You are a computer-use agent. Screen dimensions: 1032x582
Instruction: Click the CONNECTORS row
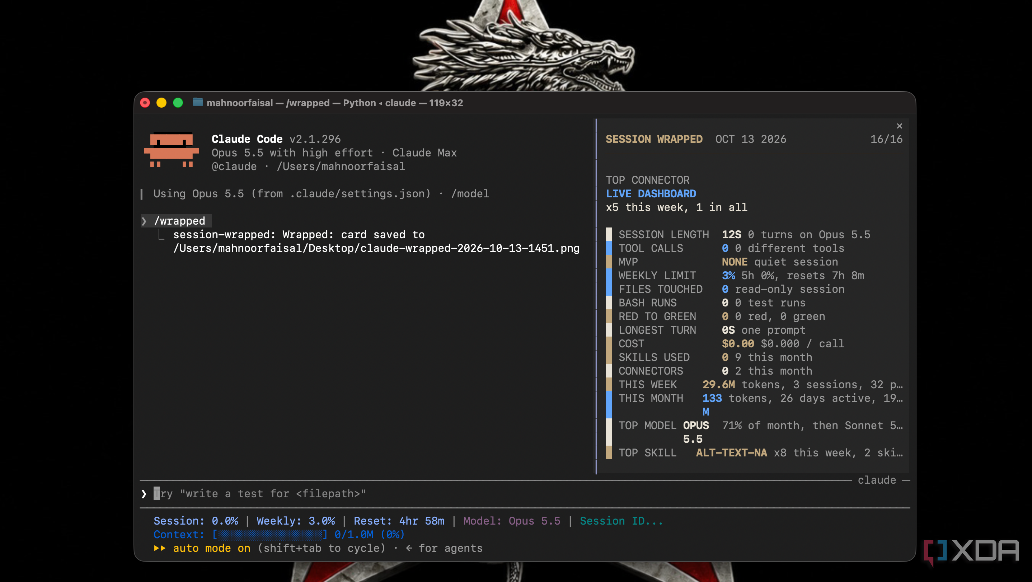(754, 371)
